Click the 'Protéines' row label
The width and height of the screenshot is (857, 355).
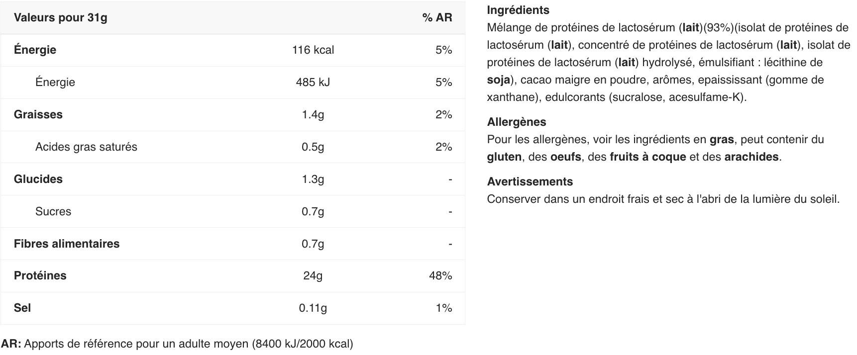tap(40, 275)
